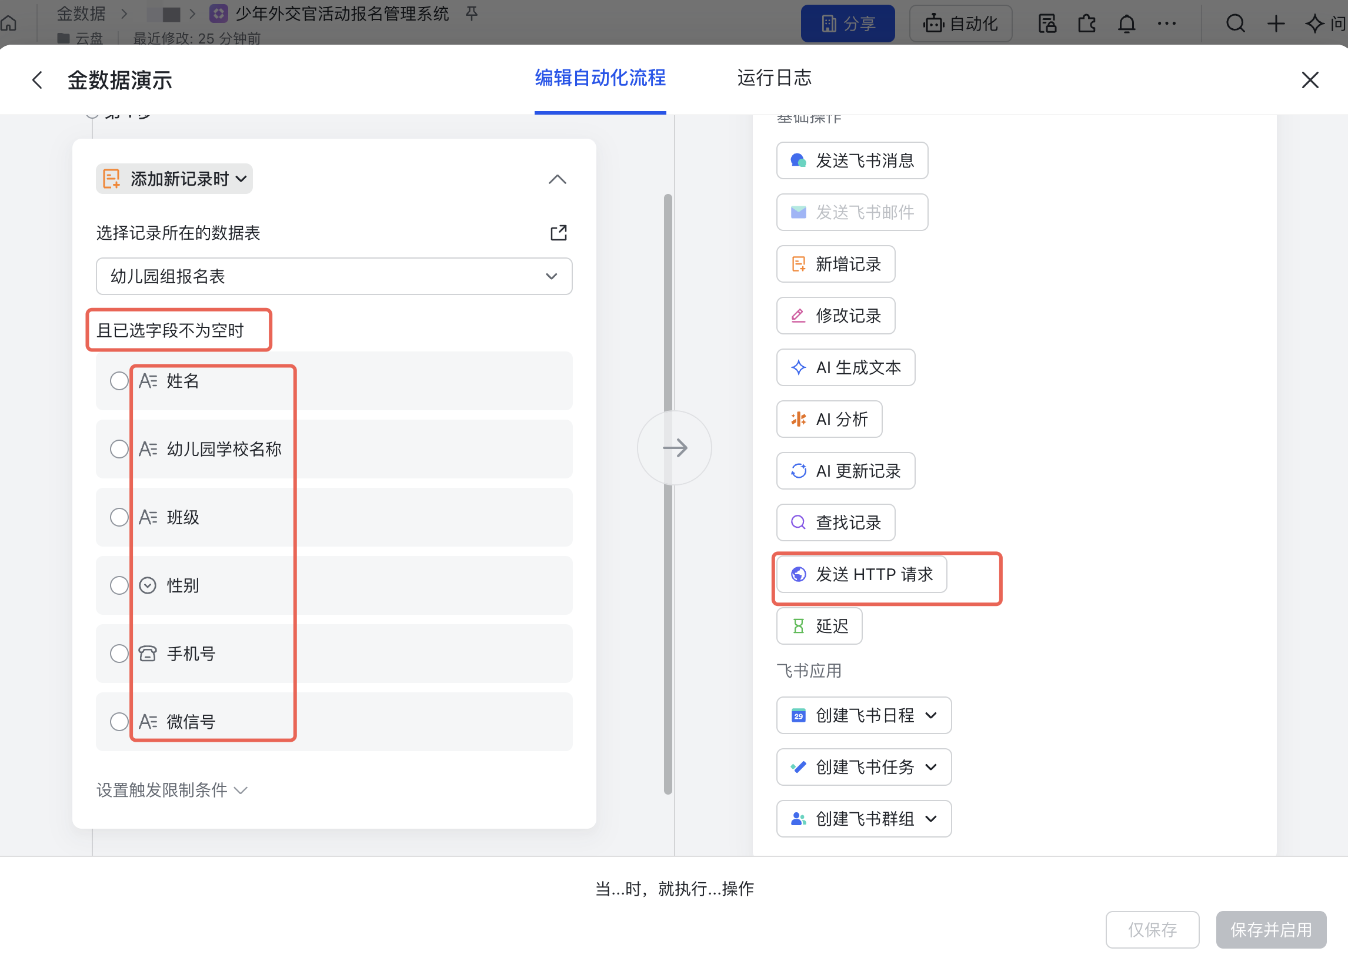
Task: Click the home icon at top left
Action: [x=9, y=24]
